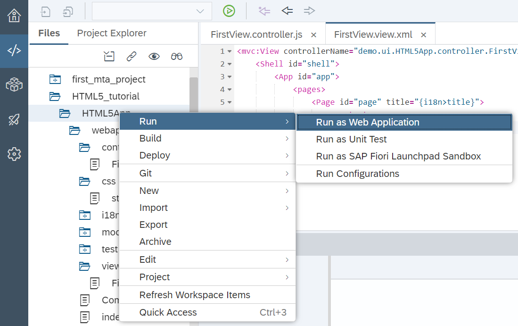Link editor with file explorer selection
This screenshot has width=518, height=326.
[x=132, y=56]
